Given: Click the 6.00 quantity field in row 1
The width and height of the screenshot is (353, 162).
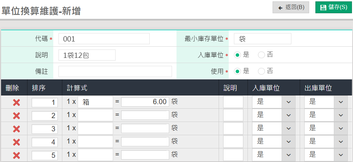Looking at the screenshot, I should [x=145, y=102].
